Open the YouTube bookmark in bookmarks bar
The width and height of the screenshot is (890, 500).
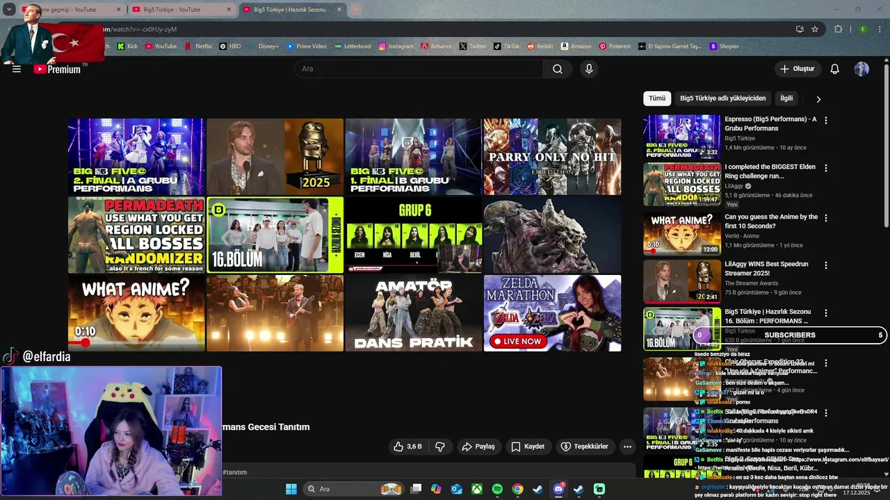tap(161, 47)
